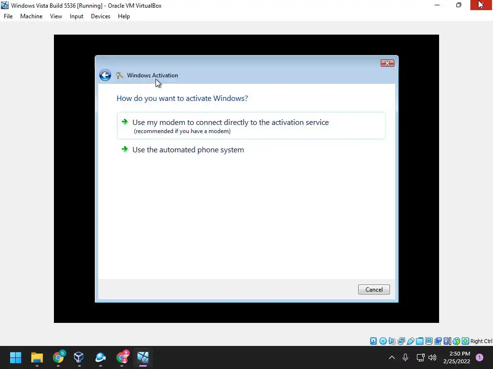This screenshot has width=493, height=369.
Task: Minimize the VirtualBox window
Action: (437, 5)
